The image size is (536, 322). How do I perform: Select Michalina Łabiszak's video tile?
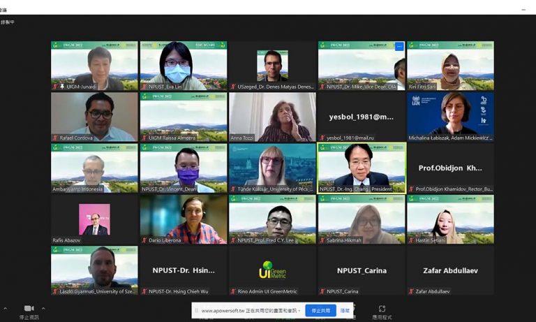click(451, 117)
